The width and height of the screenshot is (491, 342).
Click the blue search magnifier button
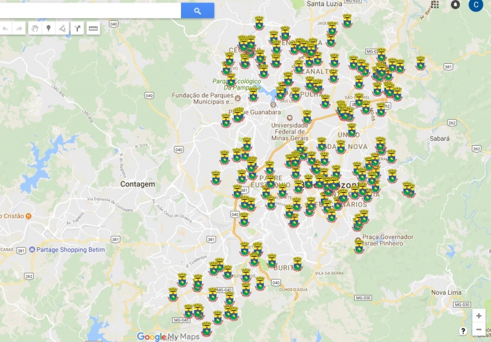198,10
